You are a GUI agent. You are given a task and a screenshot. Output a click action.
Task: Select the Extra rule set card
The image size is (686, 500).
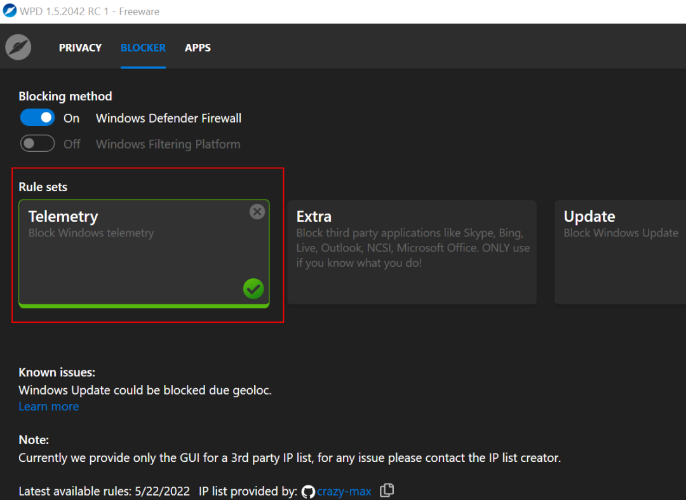(412, 252)
